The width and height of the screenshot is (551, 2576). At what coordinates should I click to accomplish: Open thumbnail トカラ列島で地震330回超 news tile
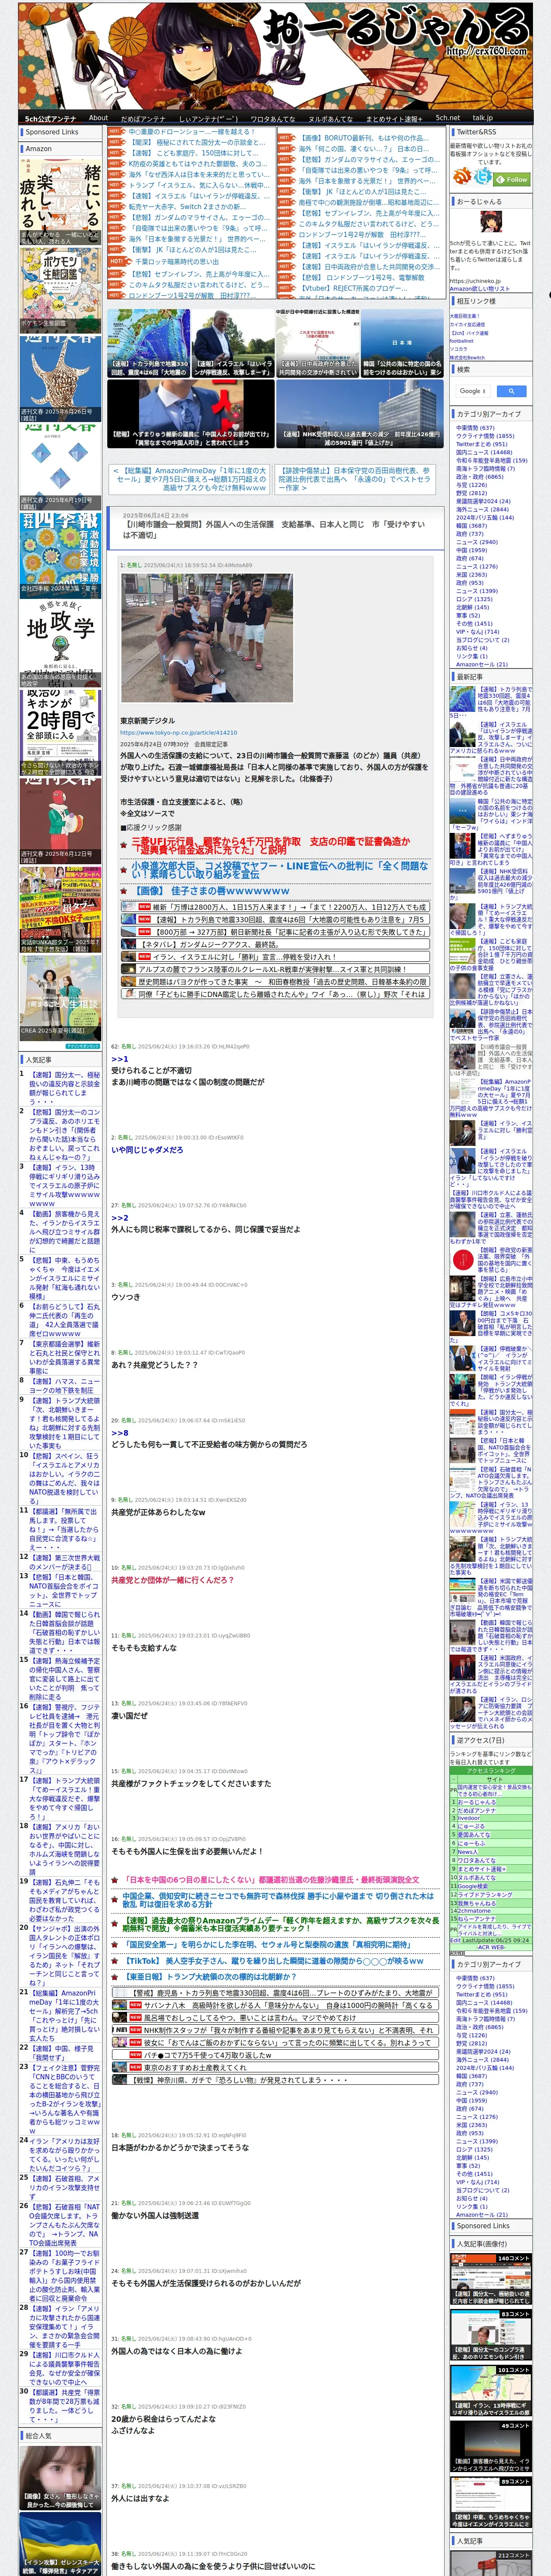pyautogui.click(x=148, y=343)
